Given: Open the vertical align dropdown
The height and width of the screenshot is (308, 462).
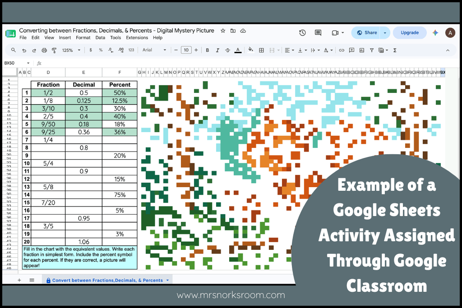Looking at the screenshot, I should click(302, 51).
